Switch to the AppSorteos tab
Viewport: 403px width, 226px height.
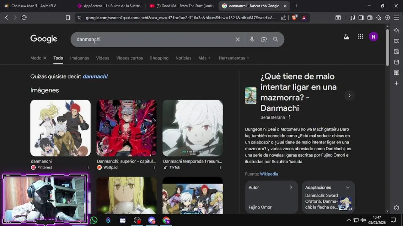(x=108, y=6)
